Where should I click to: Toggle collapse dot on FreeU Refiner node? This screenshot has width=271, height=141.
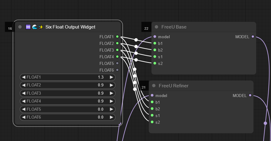154,86
